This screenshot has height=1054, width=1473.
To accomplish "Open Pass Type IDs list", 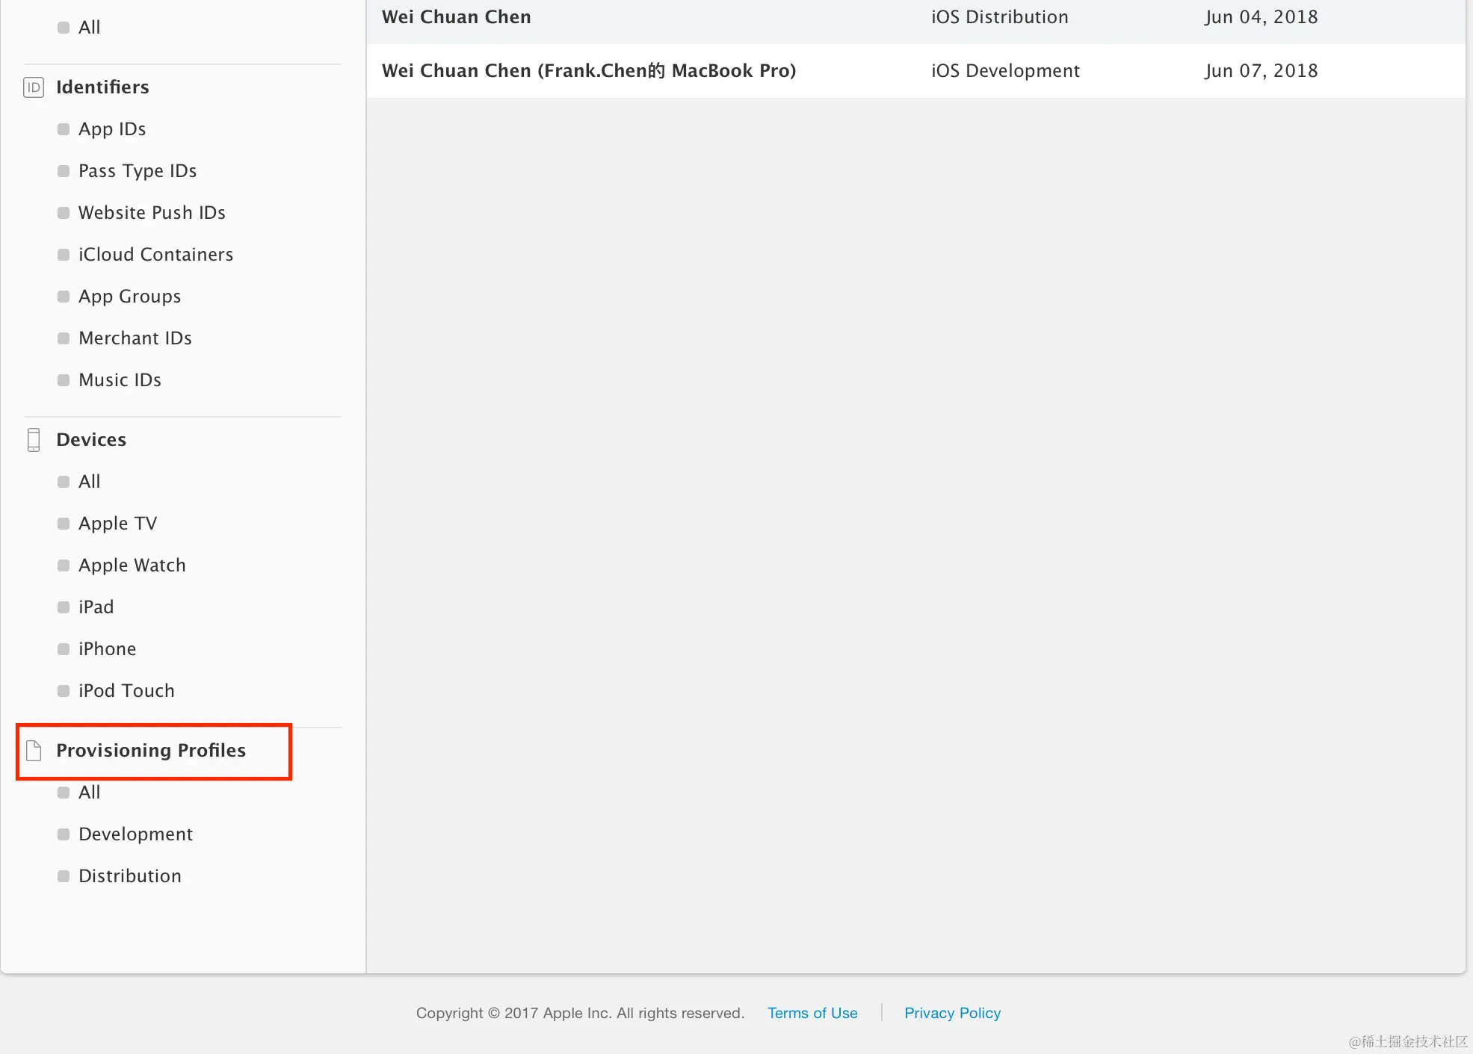I will pyautogui.click(x=138, y=171).
